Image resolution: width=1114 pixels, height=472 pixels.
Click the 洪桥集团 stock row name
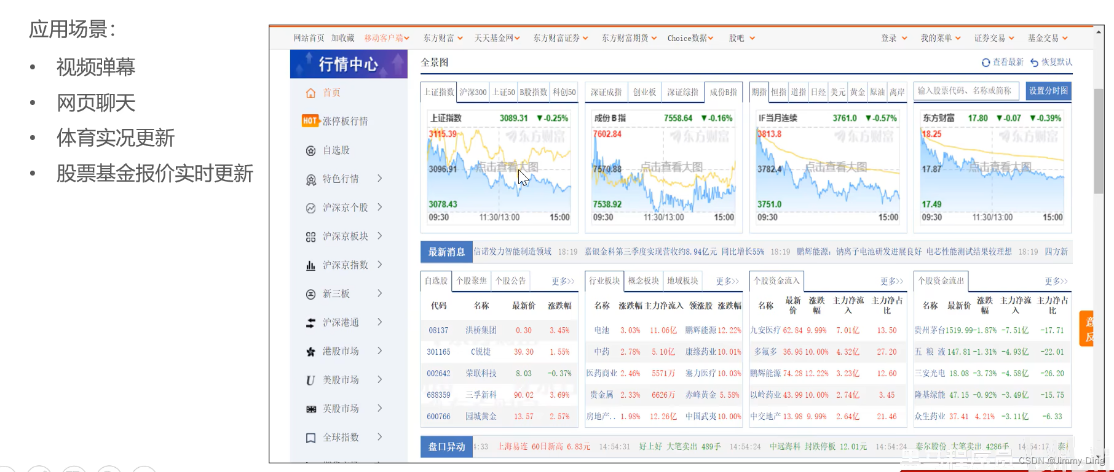pos(481,330)
